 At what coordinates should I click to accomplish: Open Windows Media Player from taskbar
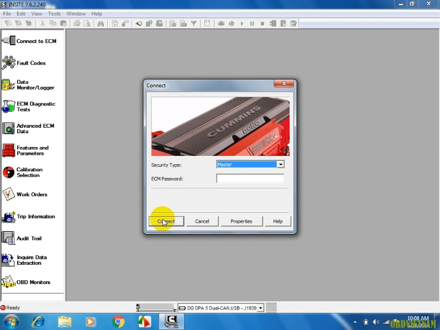[91, 322]
